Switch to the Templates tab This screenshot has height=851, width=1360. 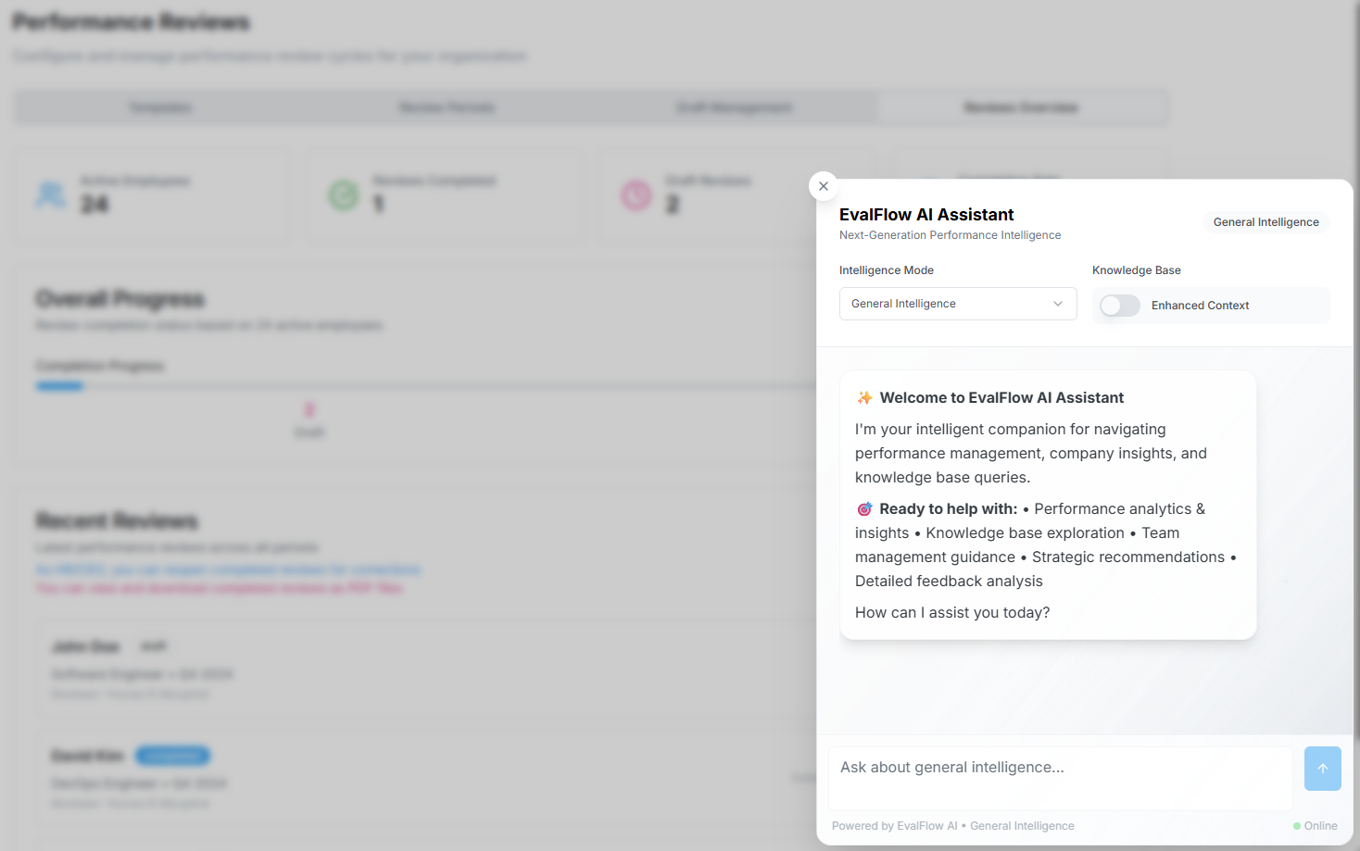(160, 107)
